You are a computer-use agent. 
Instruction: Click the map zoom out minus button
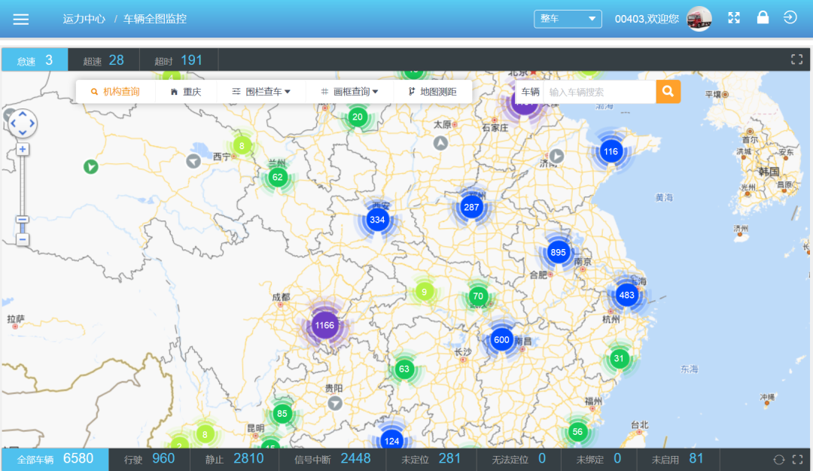(x=23, y=239)
